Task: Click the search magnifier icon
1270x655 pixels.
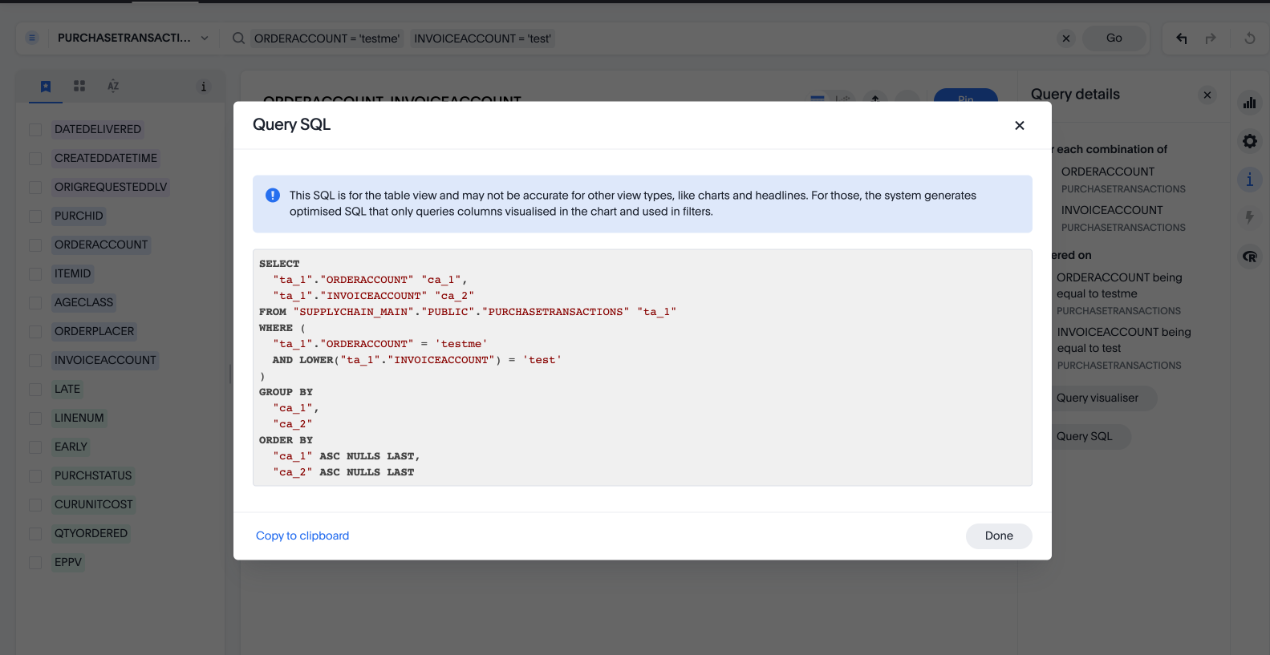Action: tap(238, 38)
